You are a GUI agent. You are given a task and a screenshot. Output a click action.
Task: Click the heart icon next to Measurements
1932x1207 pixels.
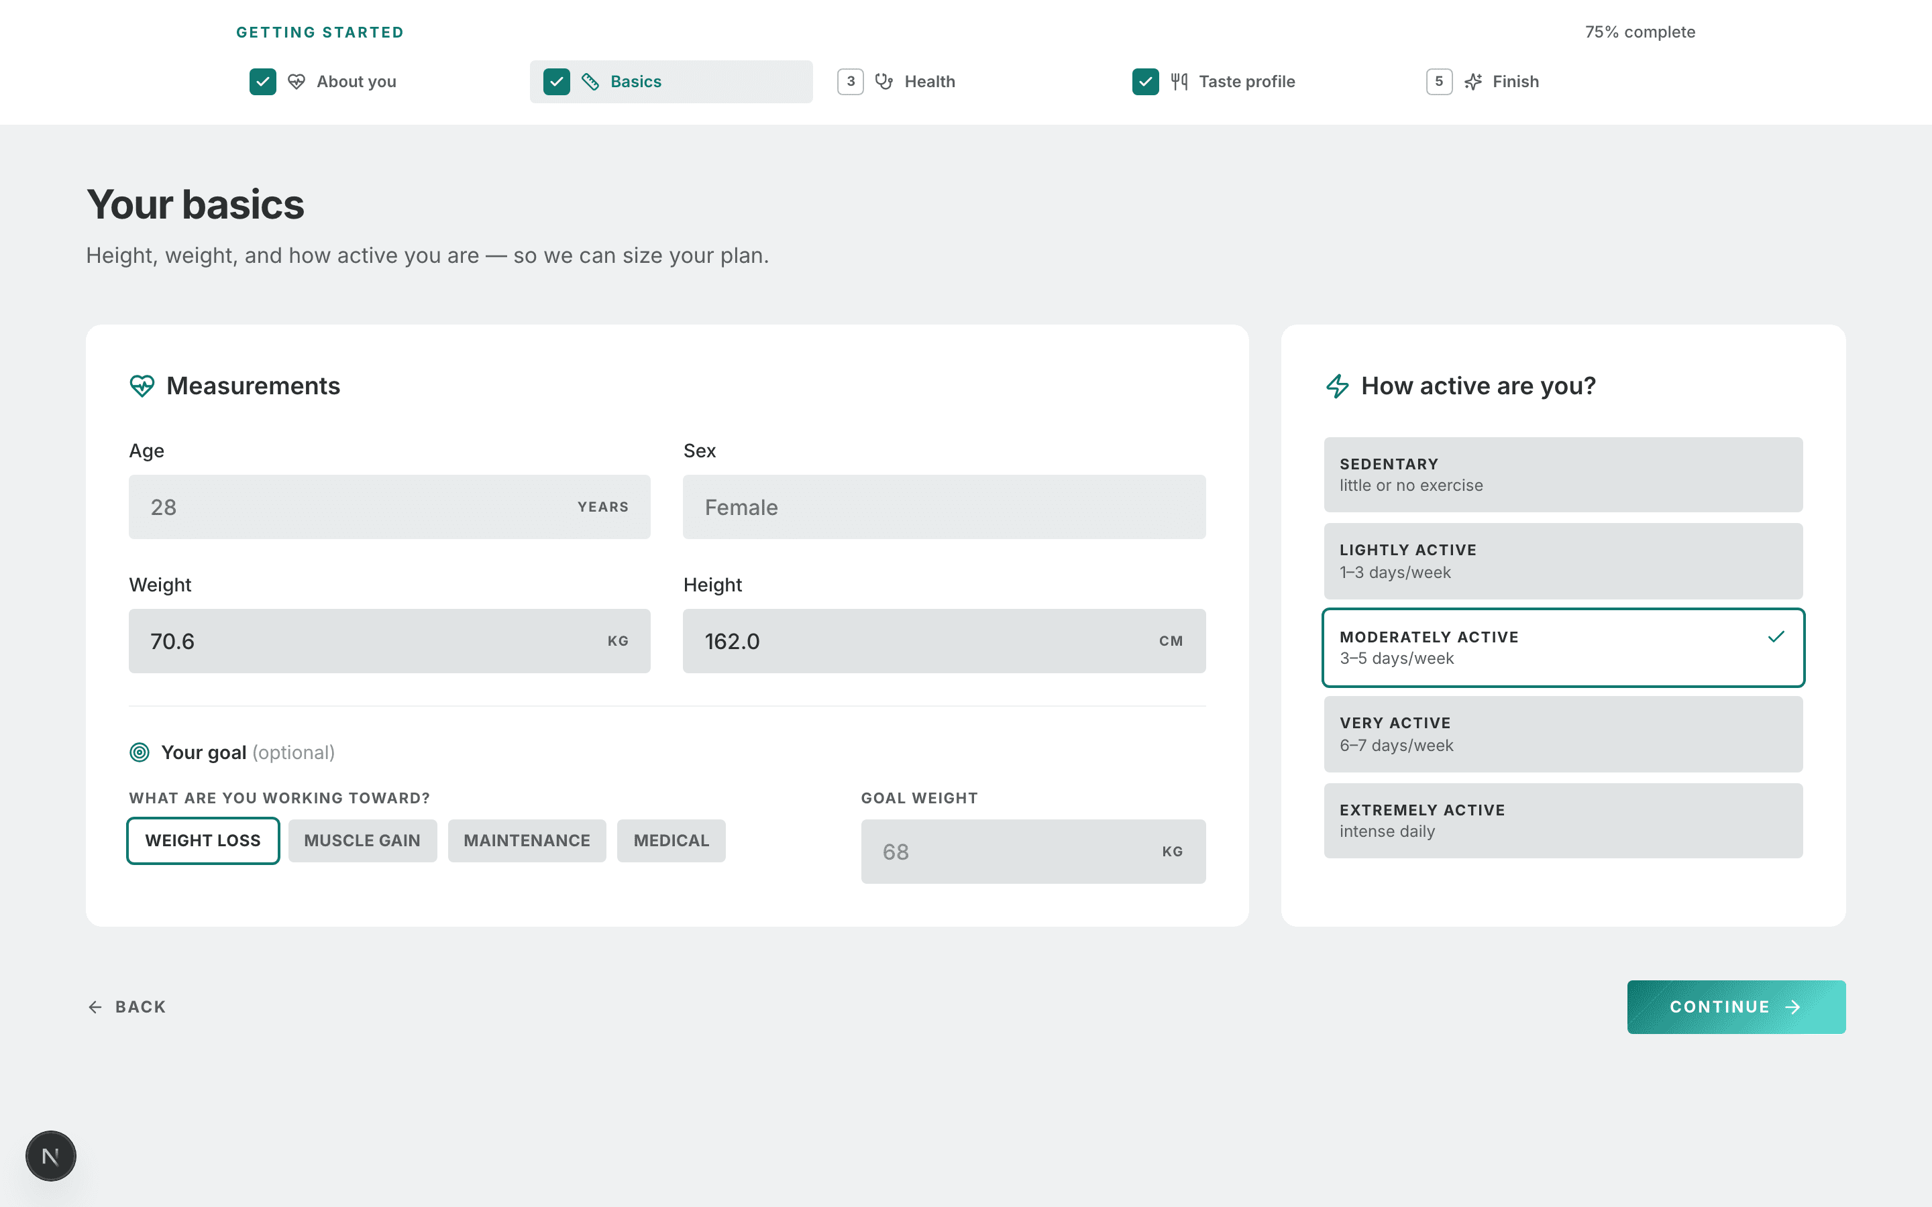click(142, 386)
